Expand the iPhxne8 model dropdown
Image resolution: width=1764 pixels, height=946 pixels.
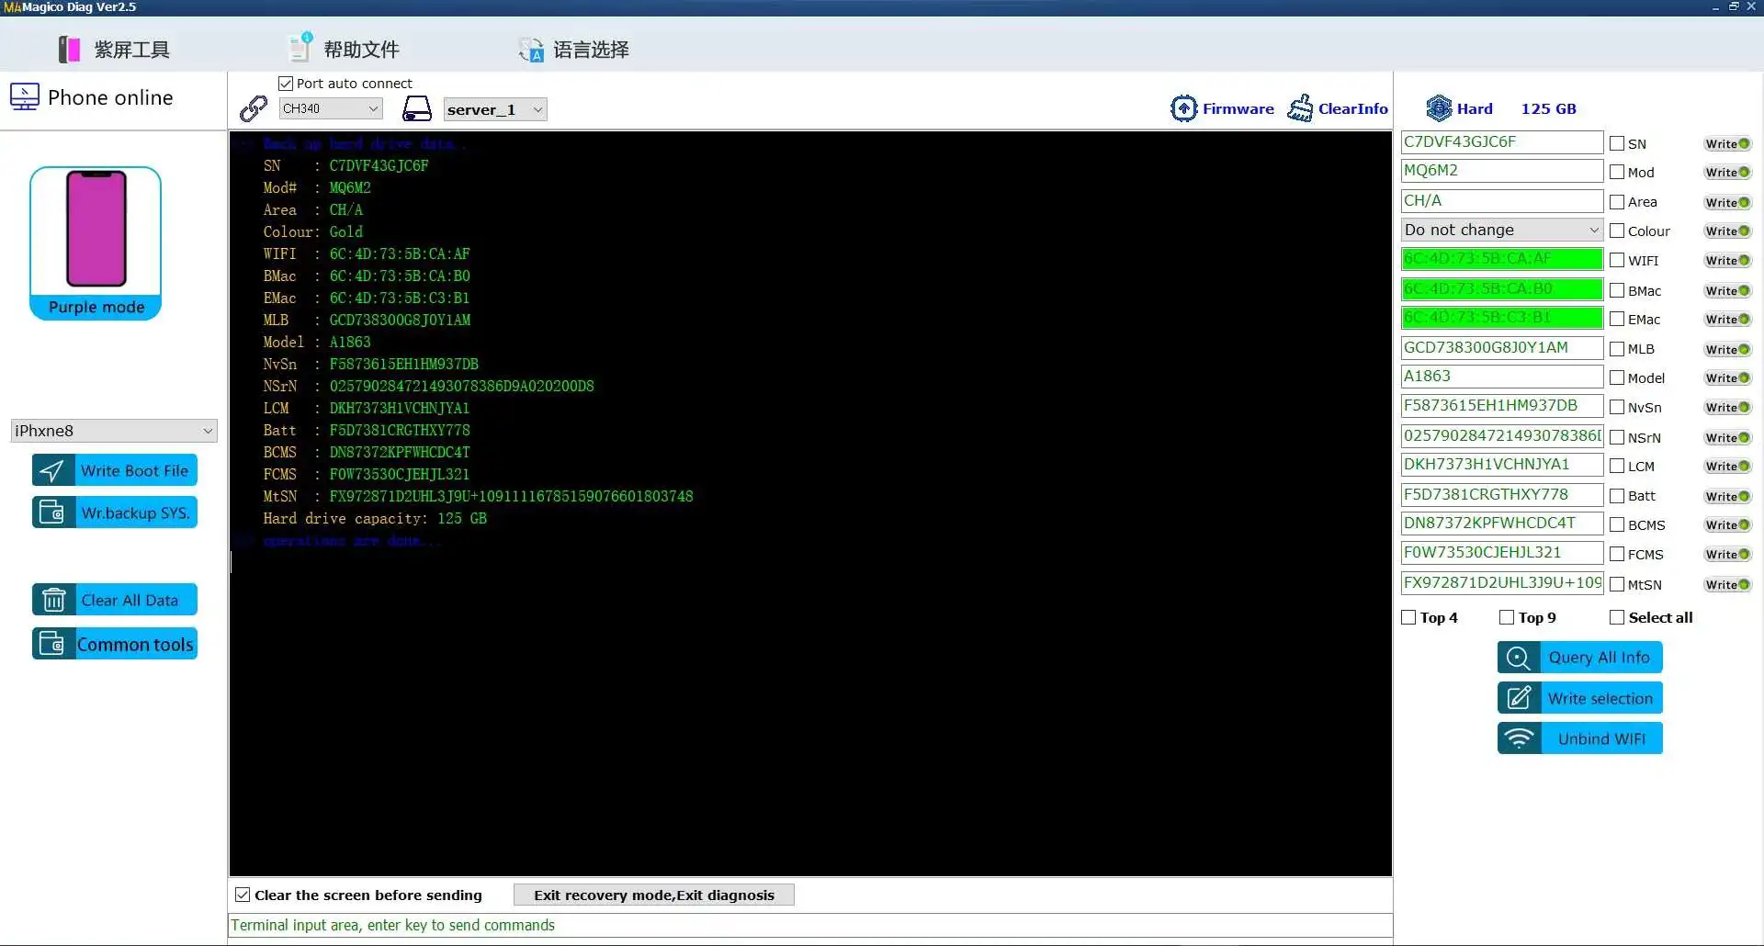(x=114, y=431)
